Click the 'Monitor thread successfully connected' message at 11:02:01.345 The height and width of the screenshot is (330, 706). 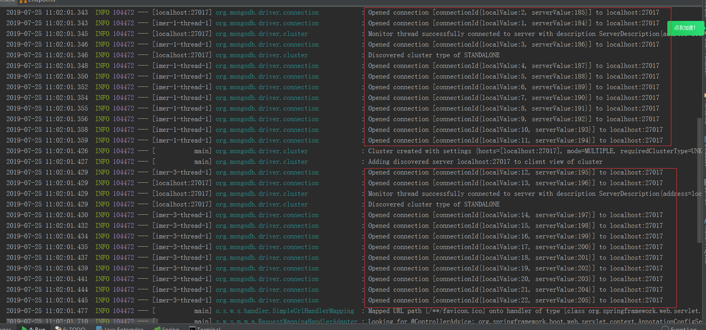(x=535, y=34)
